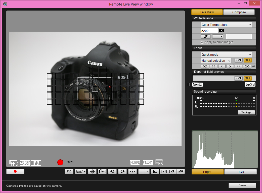The height and width of the screenshot is (193, 262).
Task: Click the red recording indicator circle
Action: pyautogui.click(x=60, y=162)
